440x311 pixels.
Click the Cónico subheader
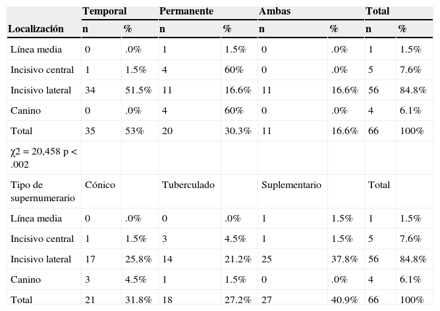[99, 185]
